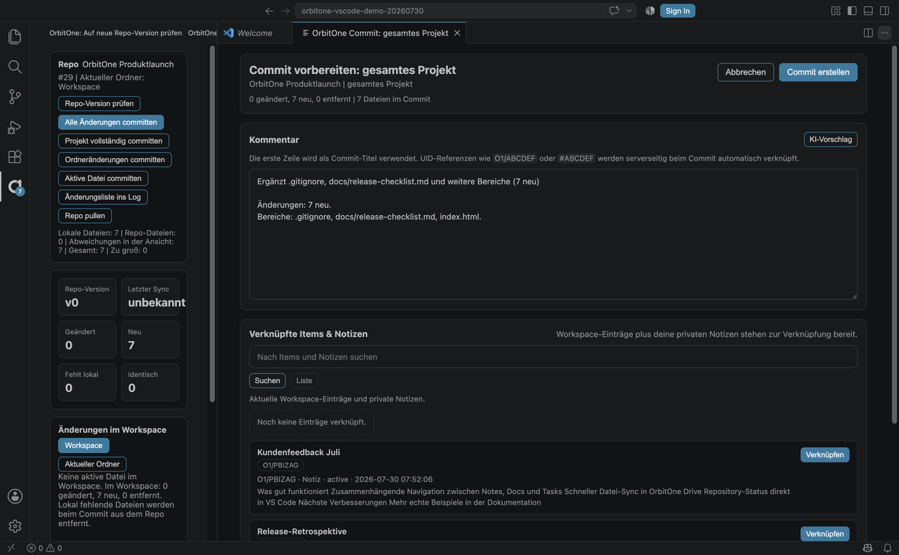The height and width of the screenshot is (555, 899).
Task: Click the 'Noch keine Einträge verknüpft.' placeholder
Action: point(312,422)
